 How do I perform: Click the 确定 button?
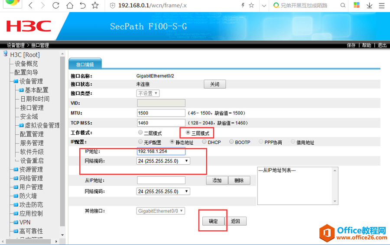coord(213,221)
